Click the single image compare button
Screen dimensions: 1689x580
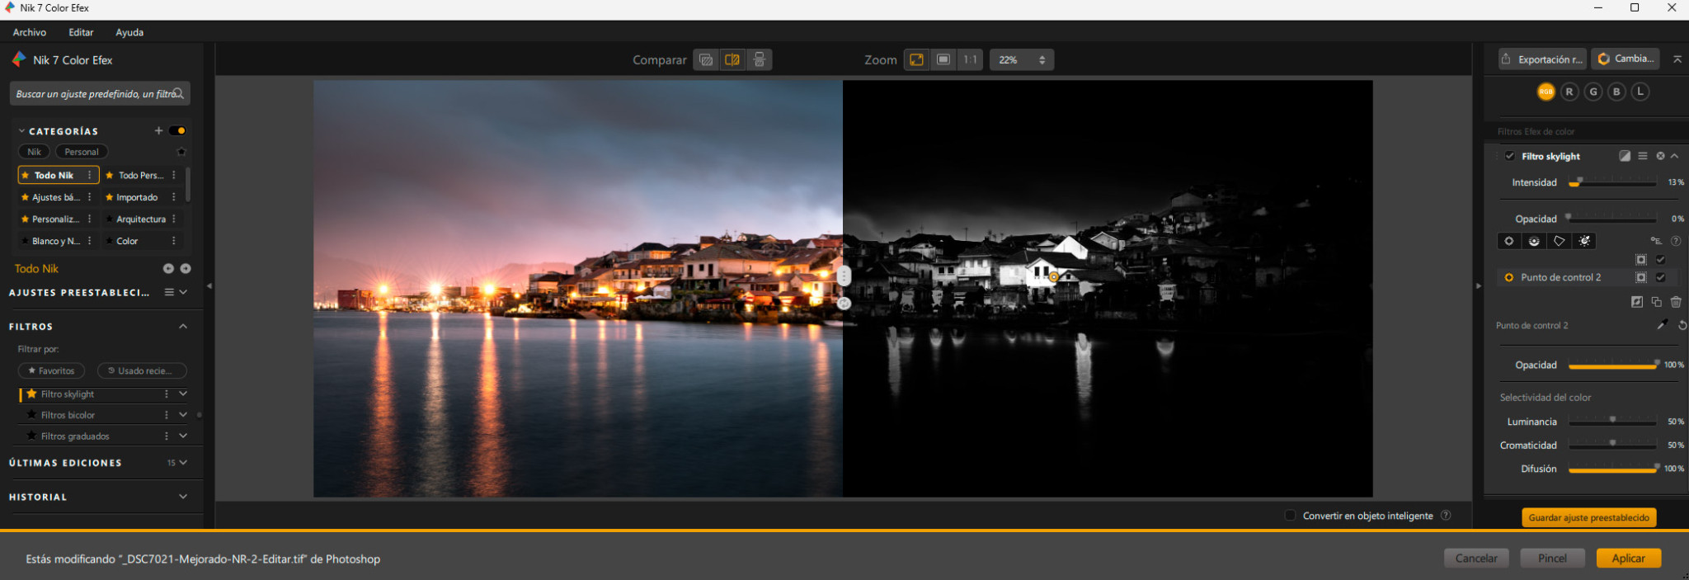click(x=706, y=59)
